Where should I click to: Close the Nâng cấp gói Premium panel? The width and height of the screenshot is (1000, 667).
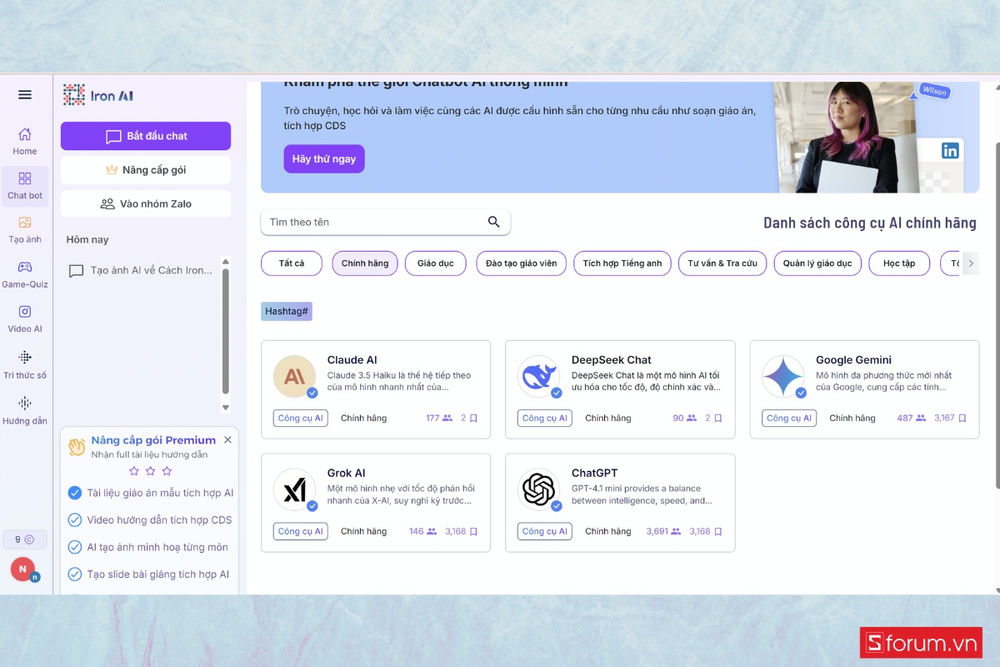click(x=227, y=439)
